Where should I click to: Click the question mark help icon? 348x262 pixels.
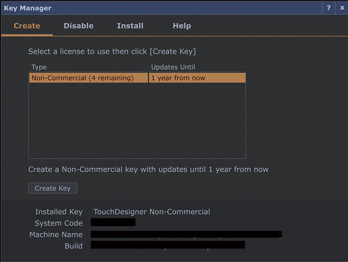328,8
